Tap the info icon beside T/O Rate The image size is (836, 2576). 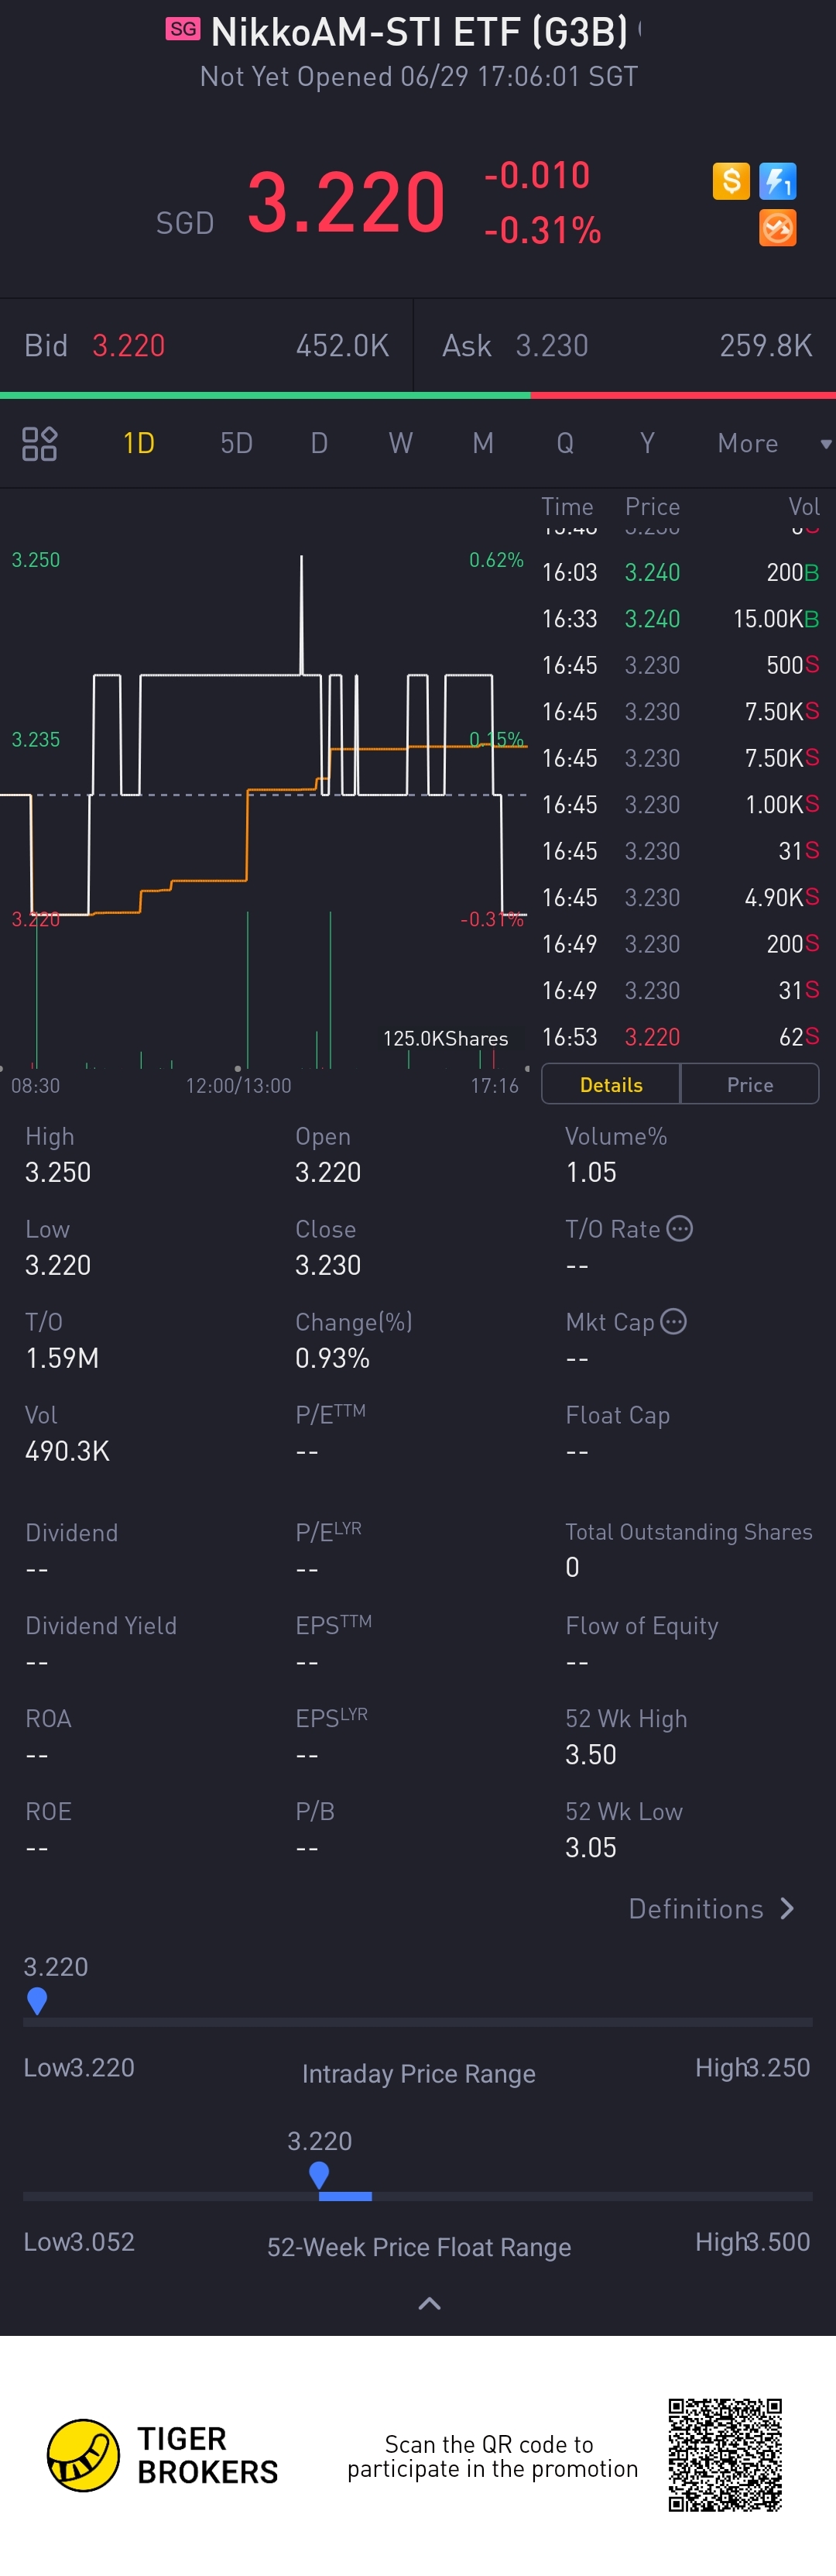click(x=679, y=1229)
